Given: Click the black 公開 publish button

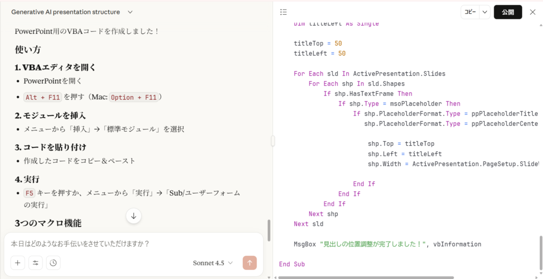Looking at the screenshot, I should click(507, 12).
